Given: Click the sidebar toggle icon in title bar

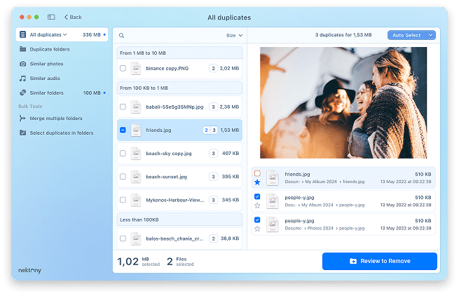Looking at the screenshot, I should (51, 17).
